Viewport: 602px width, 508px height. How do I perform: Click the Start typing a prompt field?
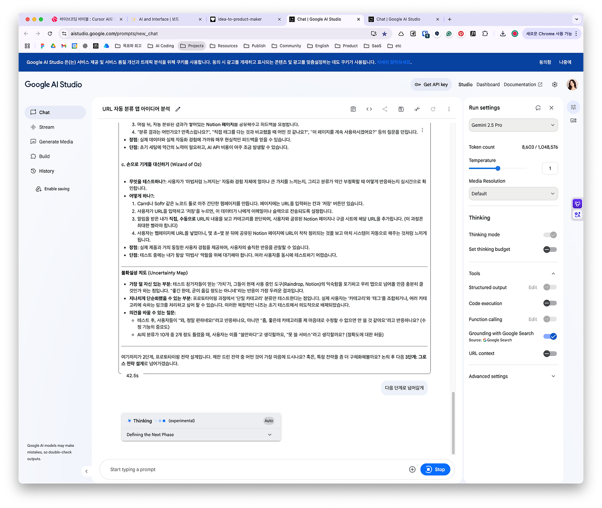[254, 469]
